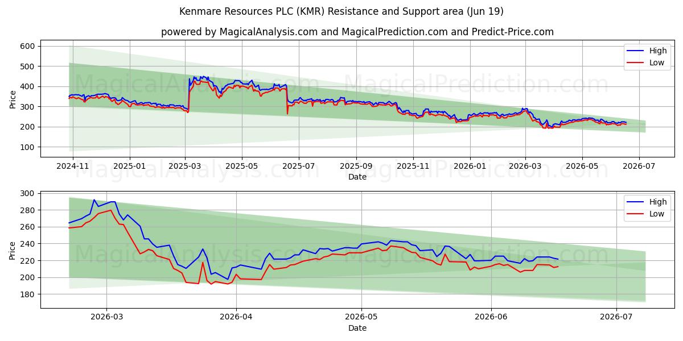
Task: Click the '2026-03' x-axis label in top chart
Action: [x=525, y=166]
